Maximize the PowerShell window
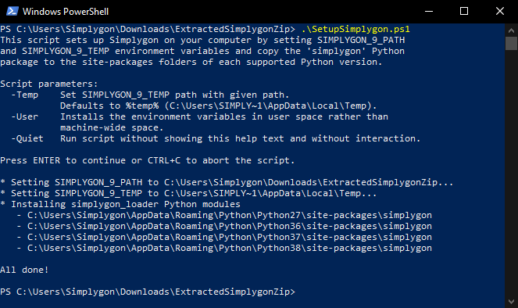Viewport: 518px width, 308px height. [464, 11]
